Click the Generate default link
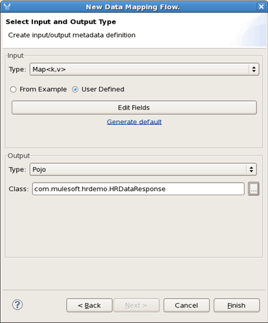This screenshot has width=268, height=323. pos(134,122)
